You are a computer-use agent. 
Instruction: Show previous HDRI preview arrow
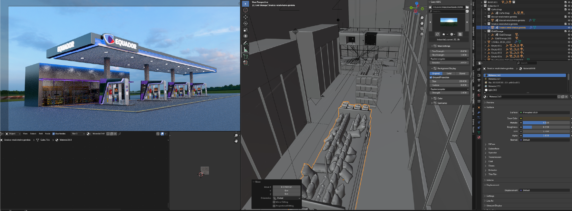(x=430, y=22)
